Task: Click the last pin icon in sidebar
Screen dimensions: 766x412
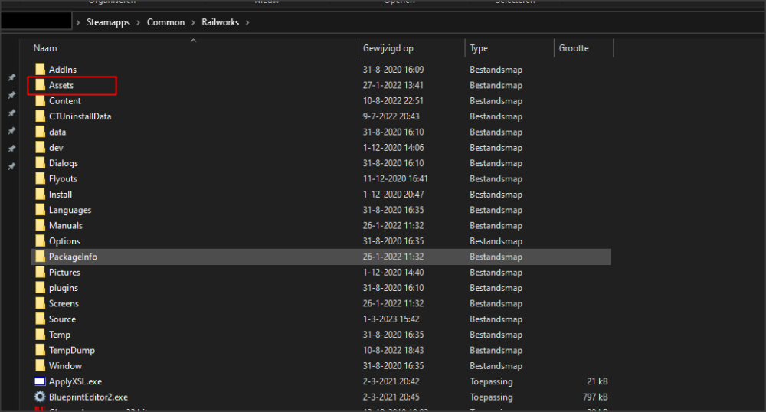Action: tap(11, 166)
